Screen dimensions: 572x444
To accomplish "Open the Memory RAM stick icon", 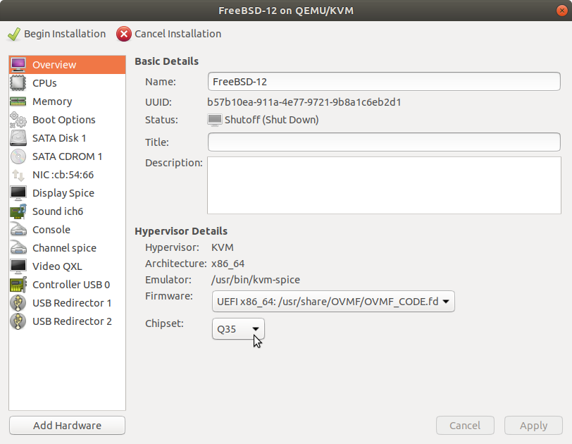I will coord(18,101).
